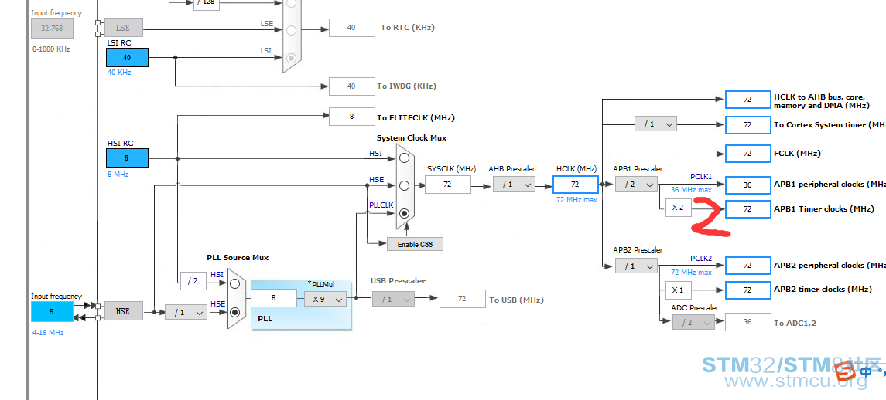
Task: Select LSI as the RTC clock source
Action: [291, 58]
